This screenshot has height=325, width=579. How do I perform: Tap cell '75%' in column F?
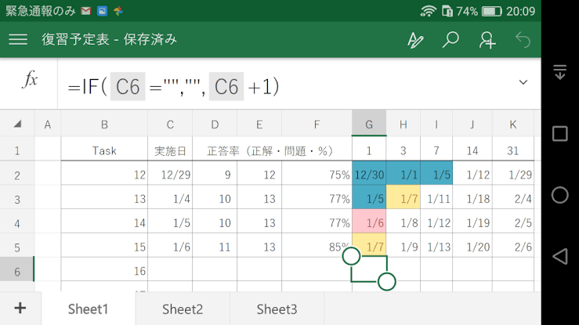(x=317, y=173)
